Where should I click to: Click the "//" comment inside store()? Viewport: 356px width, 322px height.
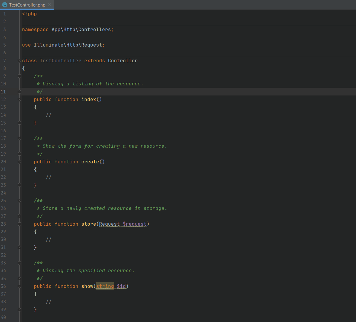point(49,240)
